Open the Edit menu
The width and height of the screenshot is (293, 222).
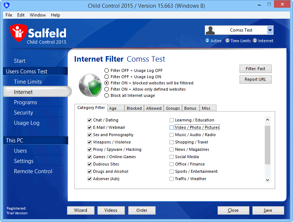click(x=21, y=15)
